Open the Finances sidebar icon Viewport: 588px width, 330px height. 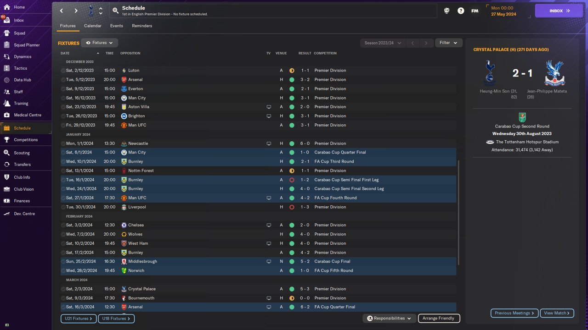[6, 201]
